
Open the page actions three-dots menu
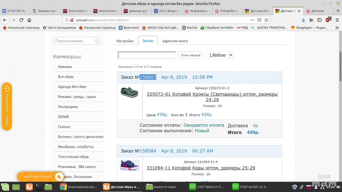point(252,20)
